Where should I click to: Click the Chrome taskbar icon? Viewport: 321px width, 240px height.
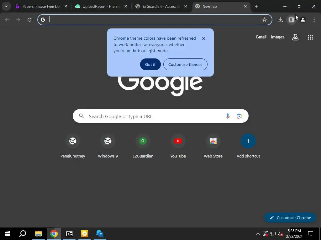point(54,234)
